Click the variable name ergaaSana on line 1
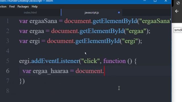 pos(43,21)
